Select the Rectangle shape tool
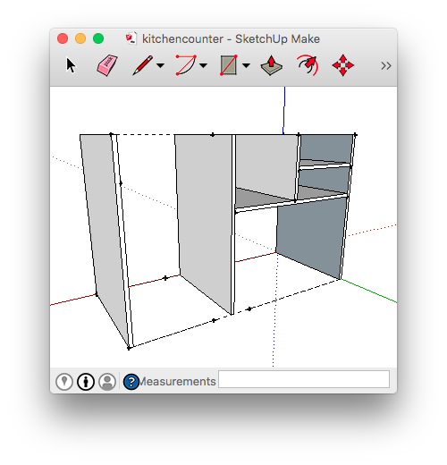Screen dimensions: 447x465 point(229,65)
